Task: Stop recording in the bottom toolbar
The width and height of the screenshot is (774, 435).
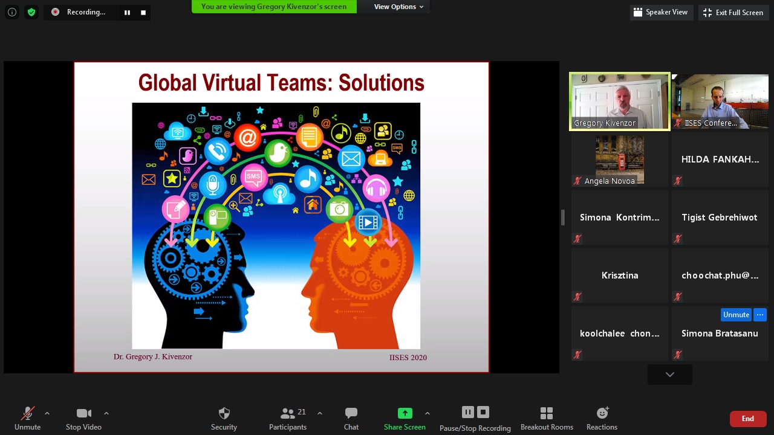Action: (x=483, y=412)
